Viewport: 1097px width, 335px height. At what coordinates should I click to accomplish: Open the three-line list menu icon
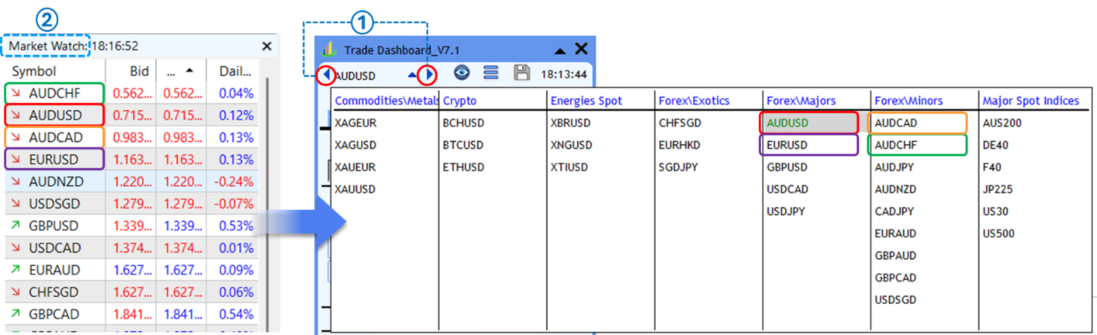click(491, 72)
